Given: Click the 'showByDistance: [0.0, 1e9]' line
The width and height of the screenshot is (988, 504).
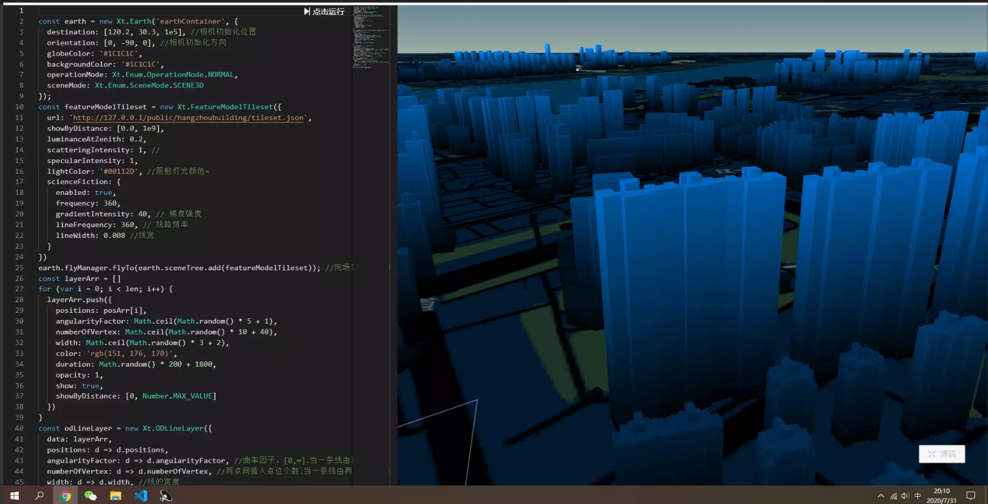Looking at the screenshot, I should 106,129.
